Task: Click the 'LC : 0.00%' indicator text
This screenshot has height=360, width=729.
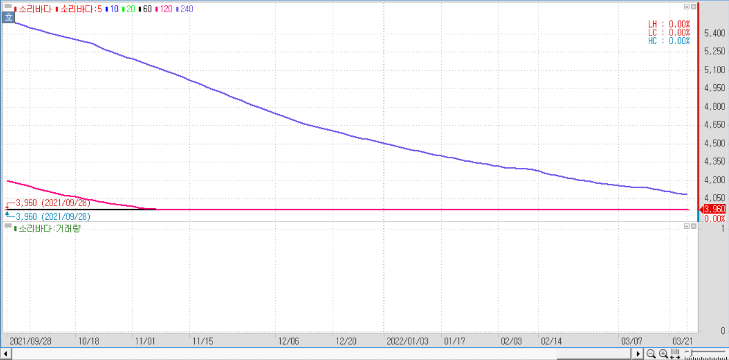Action: pyautogui.click(x=669, y=33)
